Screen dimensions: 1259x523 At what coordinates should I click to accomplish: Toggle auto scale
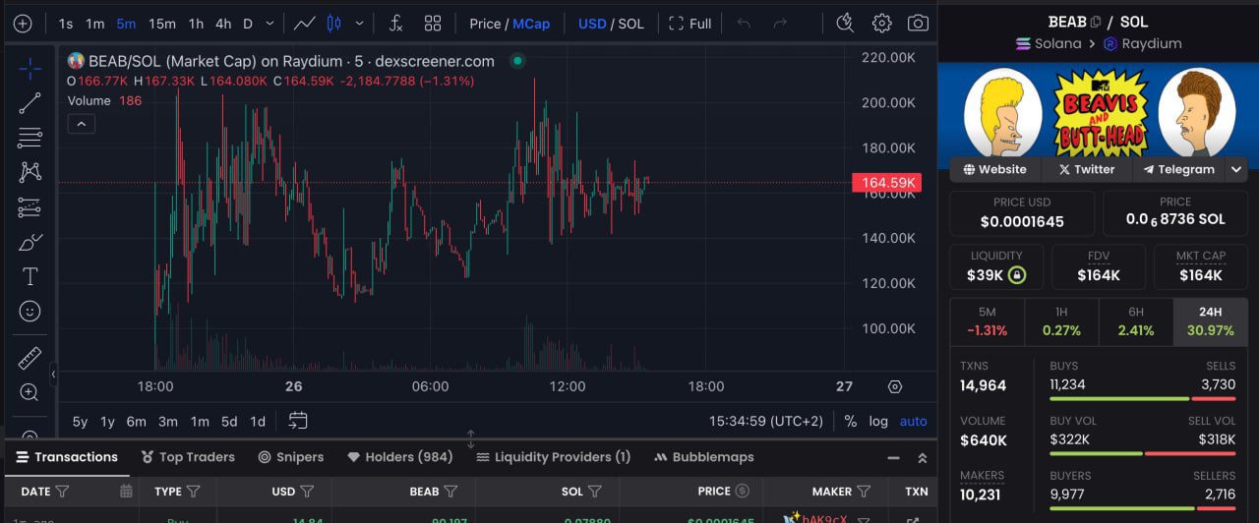tap(914, 421)
